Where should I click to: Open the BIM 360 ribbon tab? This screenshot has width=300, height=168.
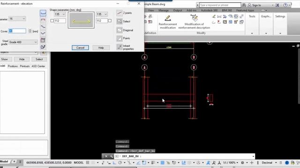(x=227, y=10)
